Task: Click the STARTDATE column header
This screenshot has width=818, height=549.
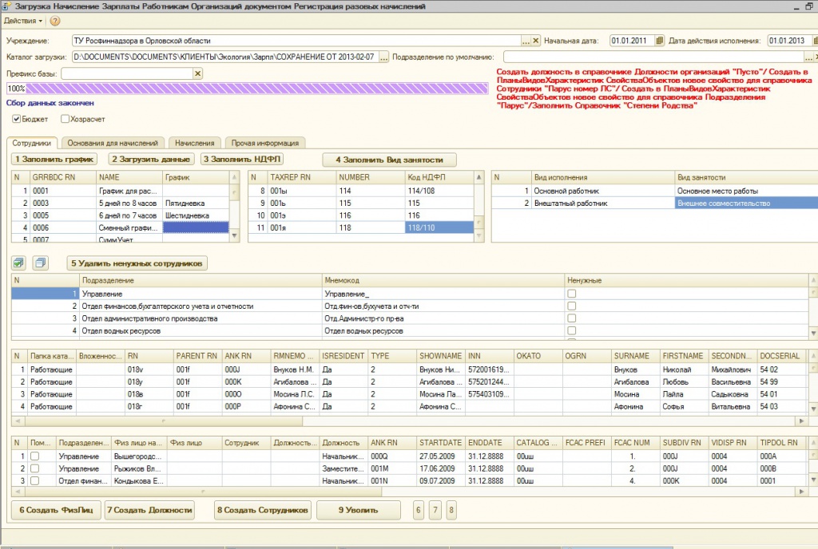Action: [x=440, y=443]
